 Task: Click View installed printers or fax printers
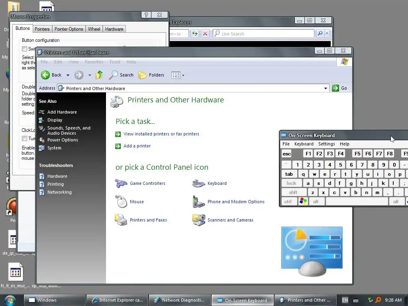(161, 134)
